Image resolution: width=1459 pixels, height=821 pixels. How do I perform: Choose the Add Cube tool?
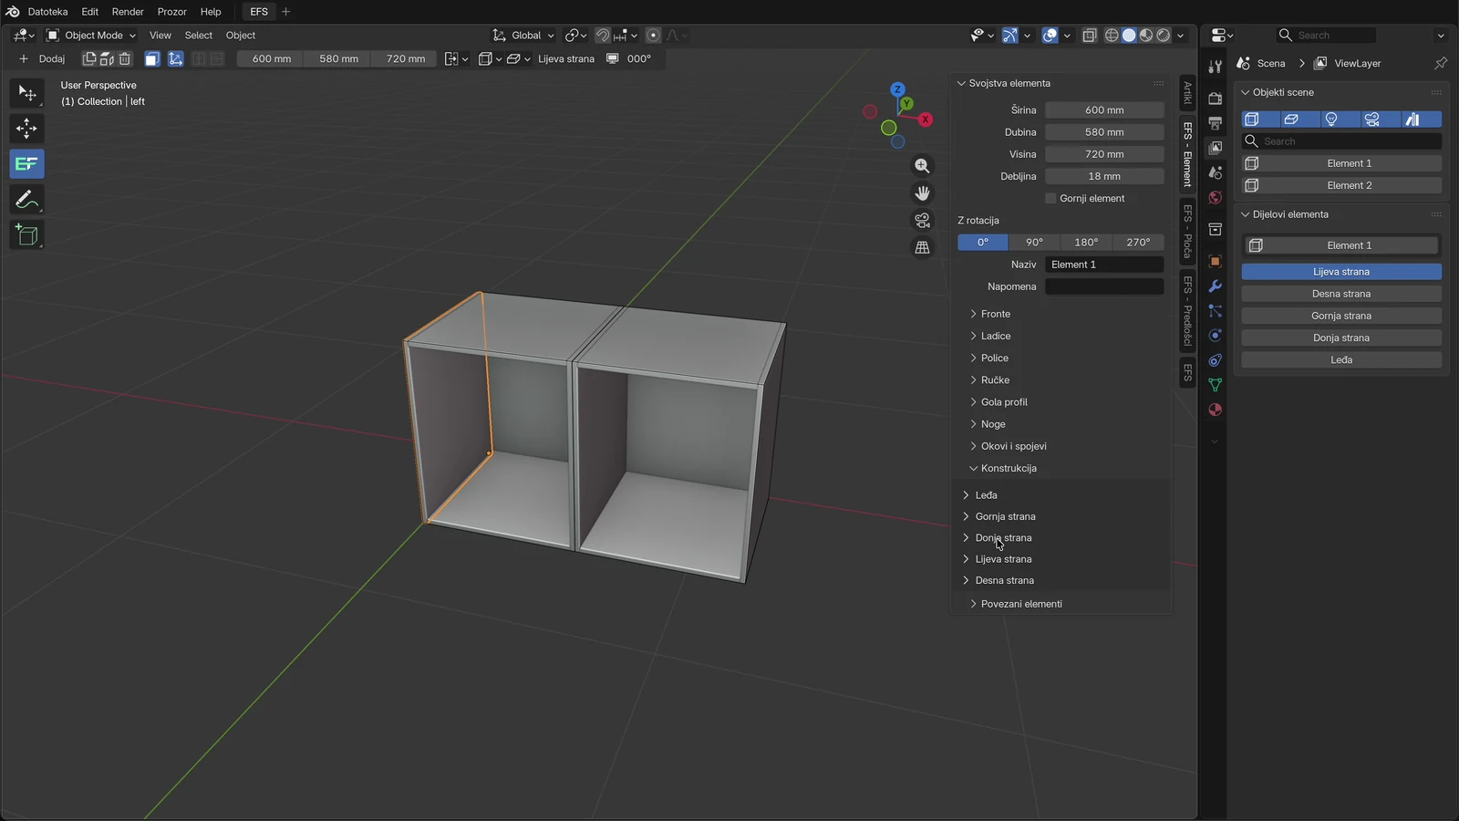[26, 235]
